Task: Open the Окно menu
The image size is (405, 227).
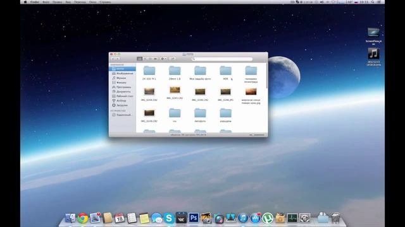Action: point(93,2)
